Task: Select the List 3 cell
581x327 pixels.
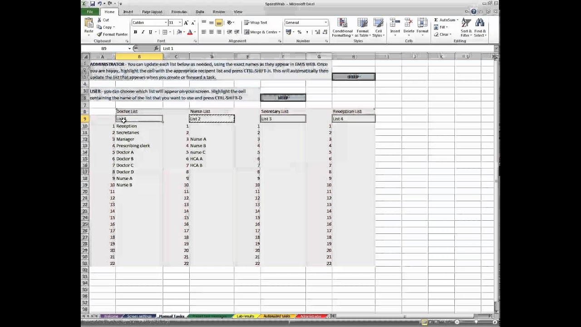Action: (283, 119)
